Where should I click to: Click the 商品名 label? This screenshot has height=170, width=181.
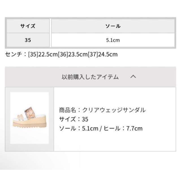67,110
